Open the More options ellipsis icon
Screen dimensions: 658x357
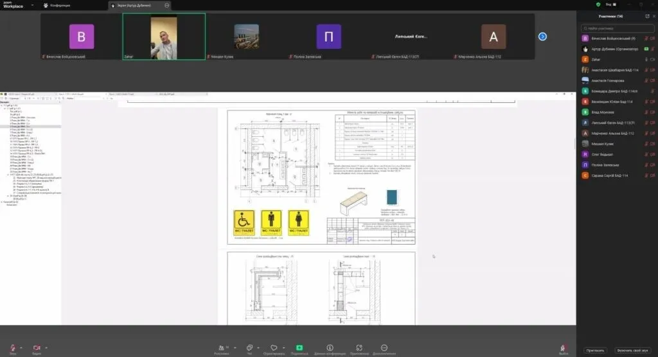pos(384,348)
